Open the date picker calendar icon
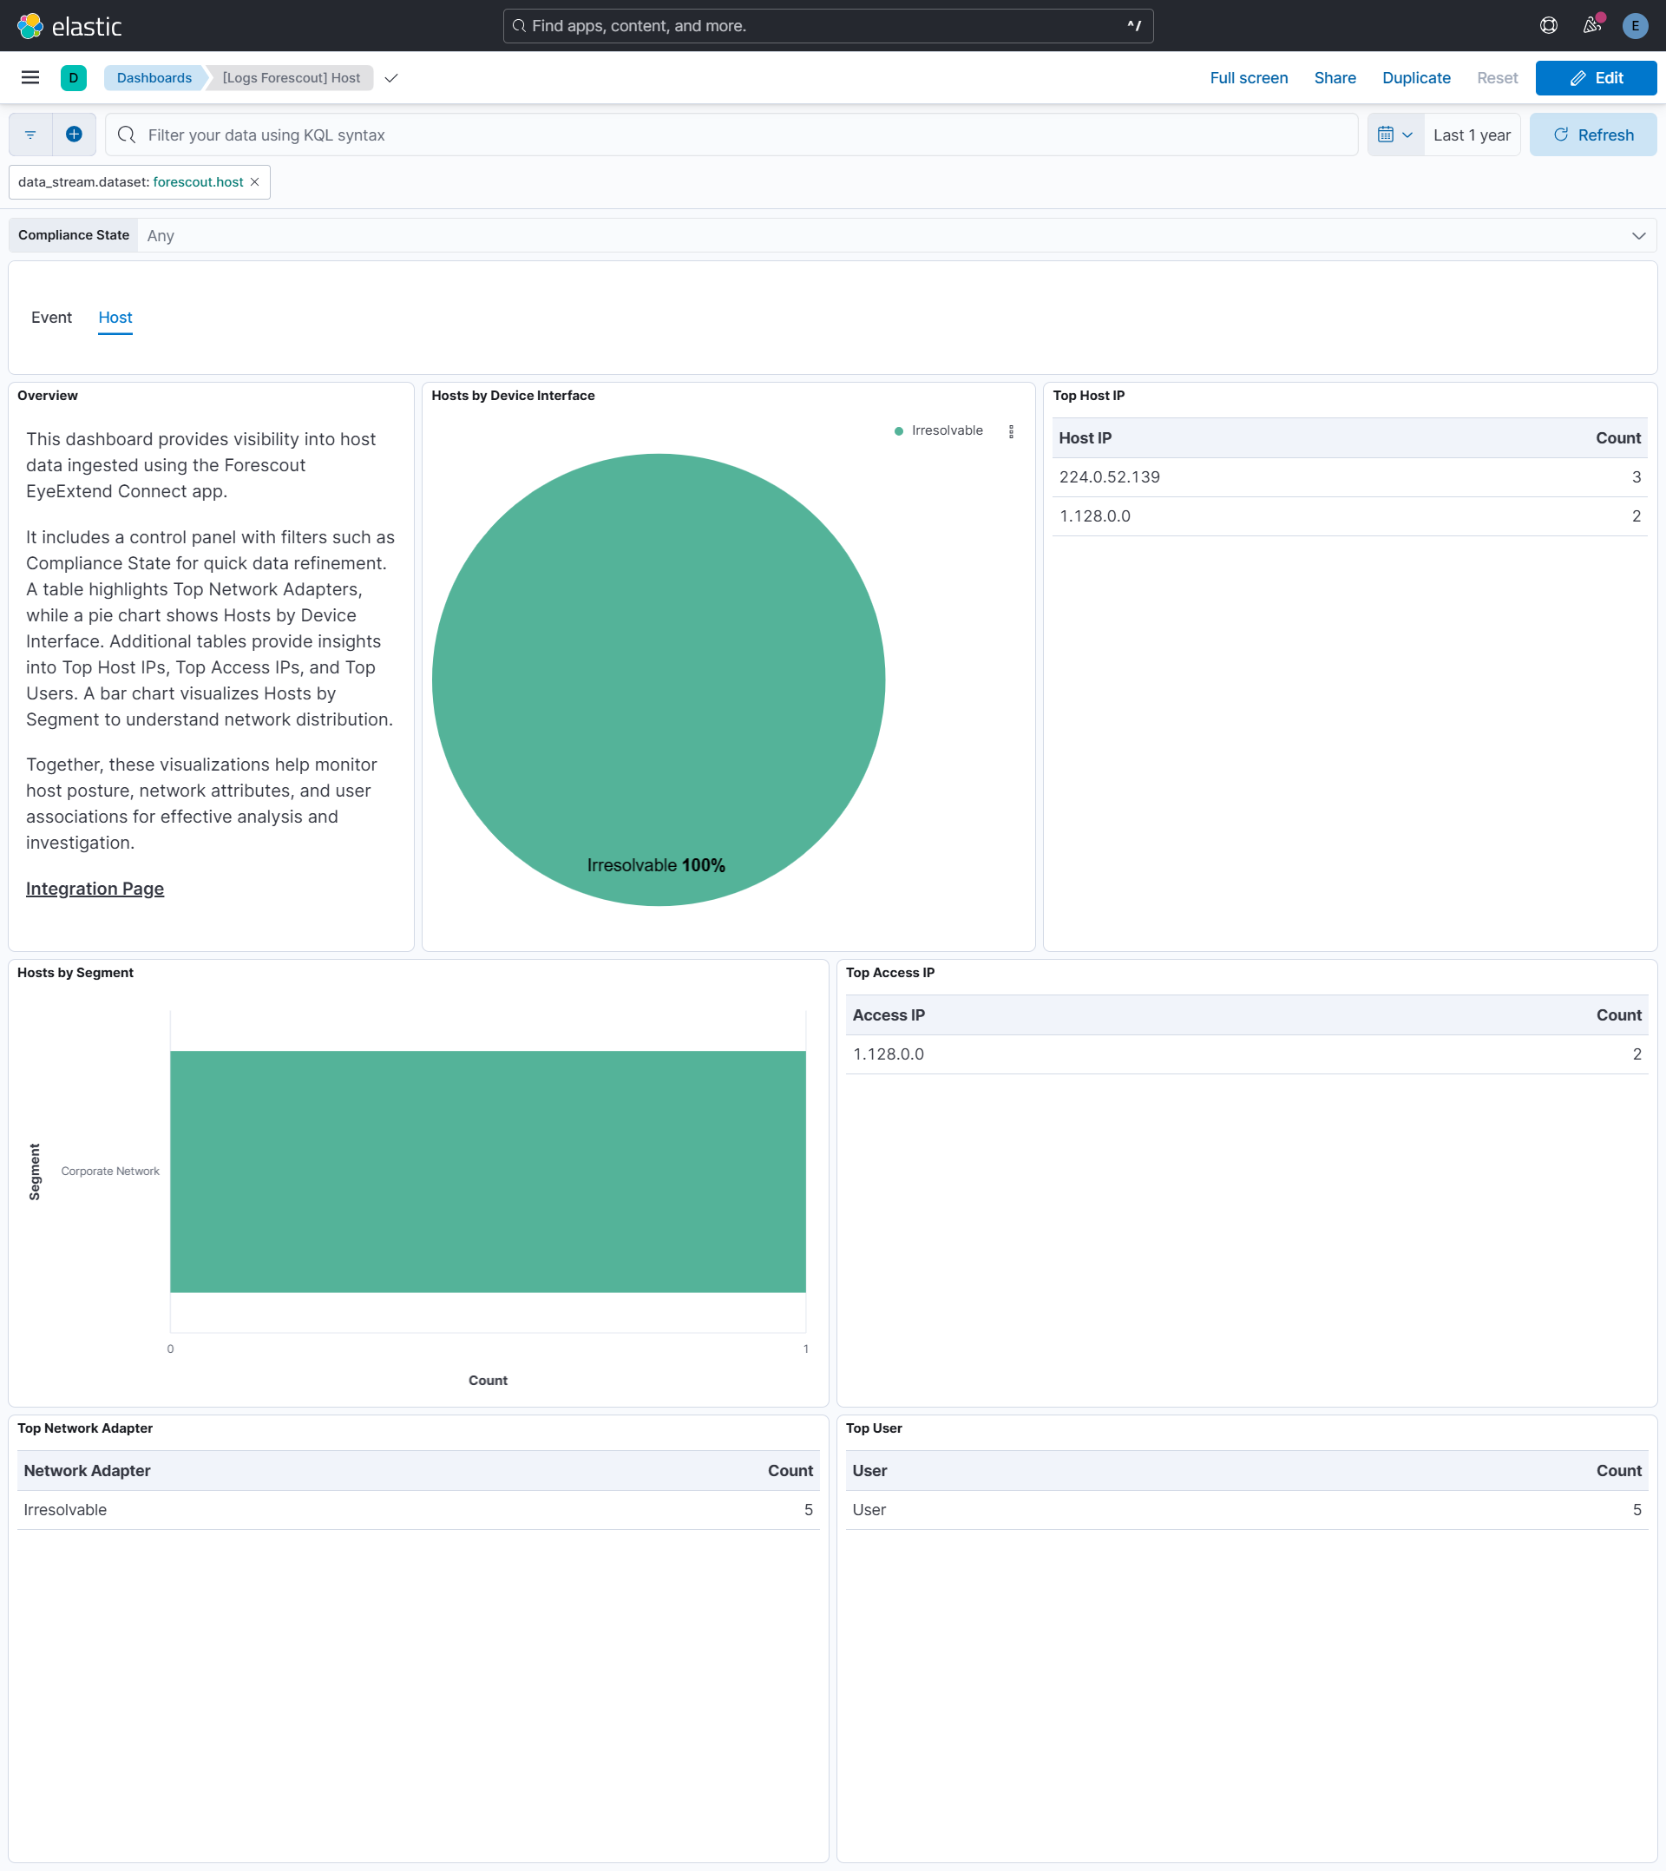This screenshot has width=1666, height=1871. coord(1387,135)
